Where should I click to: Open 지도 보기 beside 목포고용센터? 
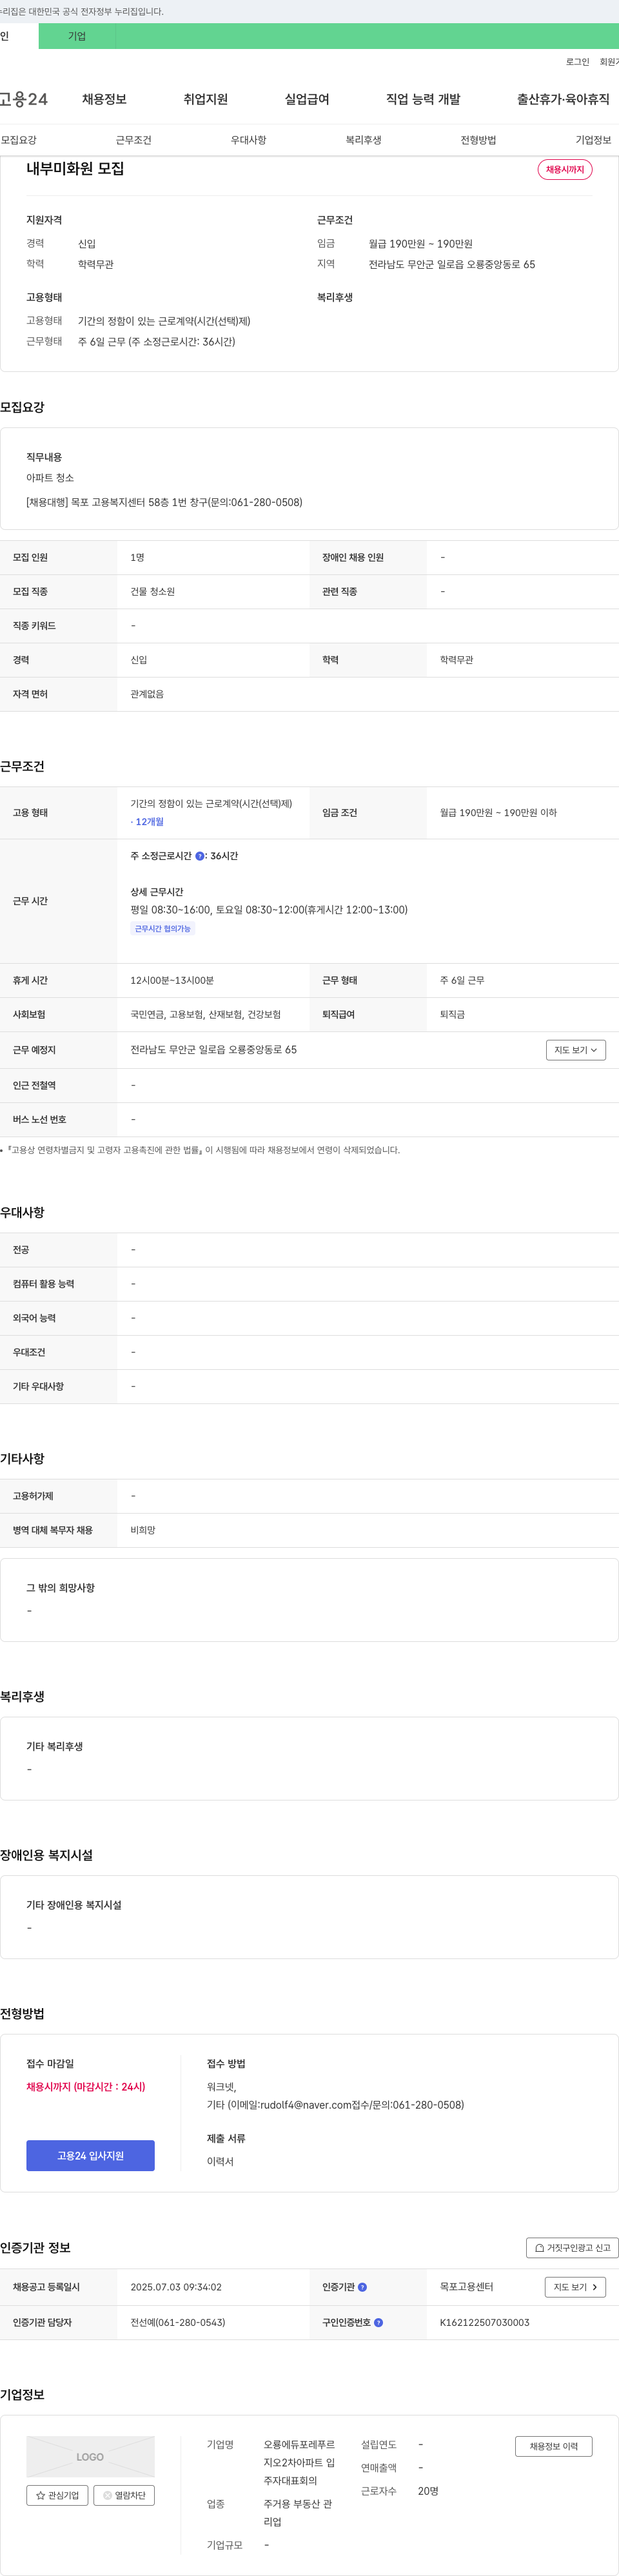tap(575, 2287)
